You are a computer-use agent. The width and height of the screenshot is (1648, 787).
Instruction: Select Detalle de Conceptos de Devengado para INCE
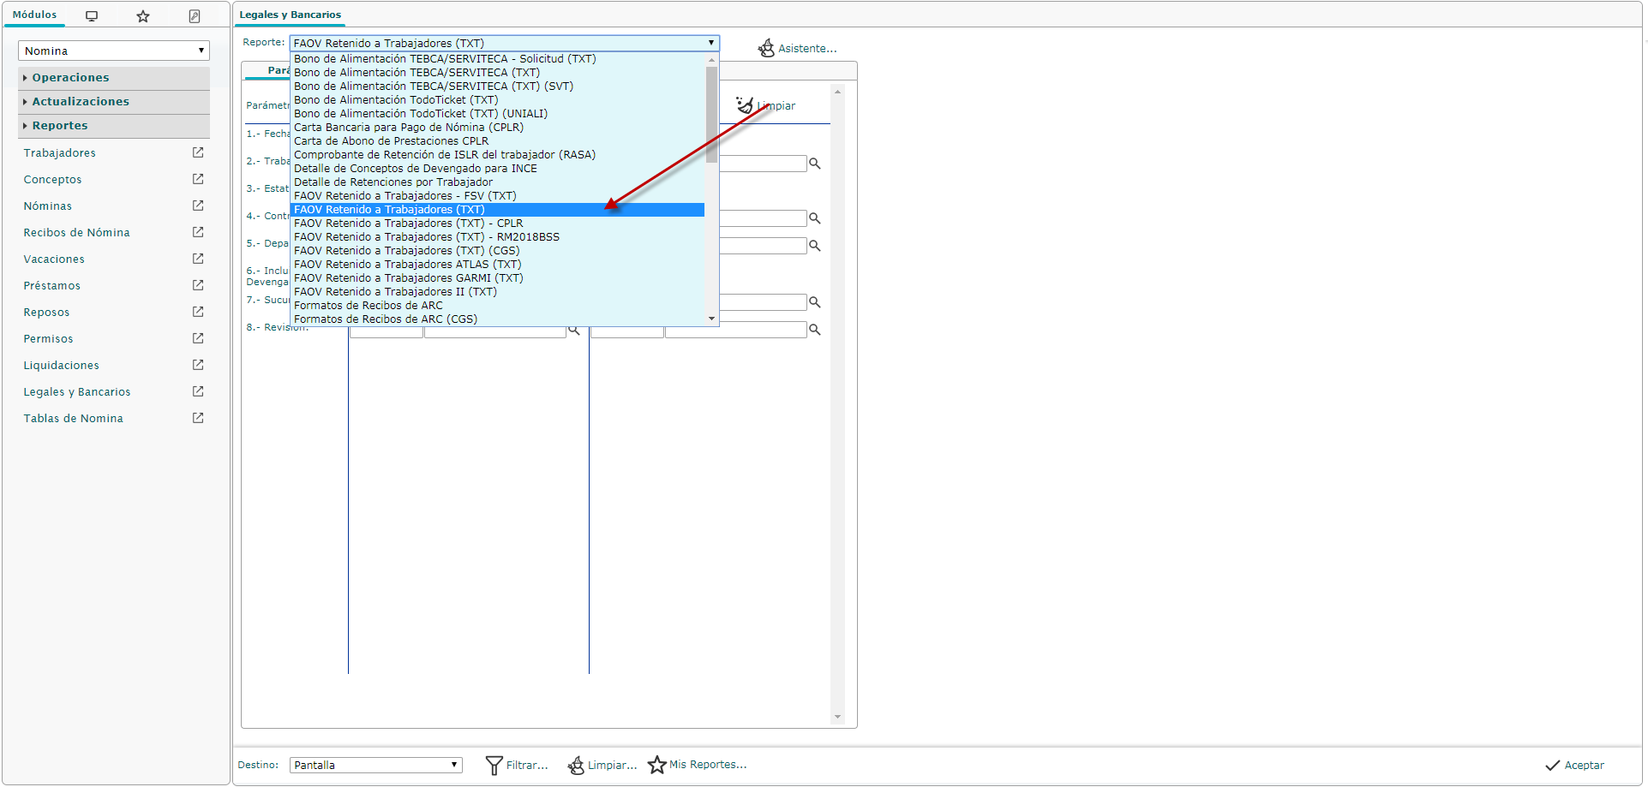point(498,169)
